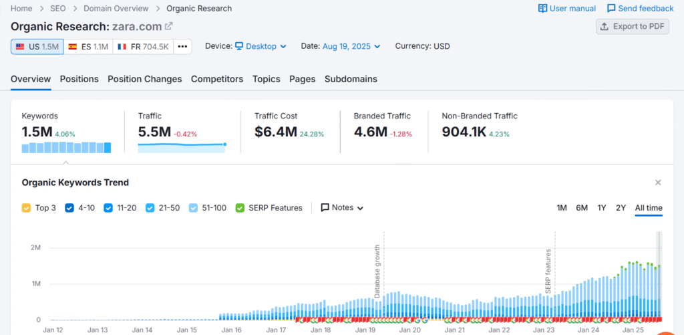Select the Overview tab
The height and width of the screenshot is (335, 684).
click(x=31, y=79)
